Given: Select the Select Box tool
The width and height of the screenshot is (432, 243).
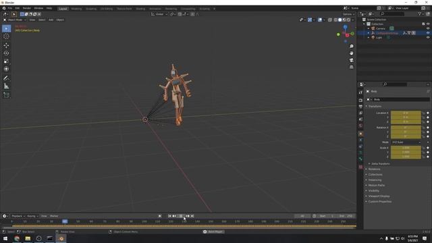Looking at the screenshot, I should click(6, 28).
